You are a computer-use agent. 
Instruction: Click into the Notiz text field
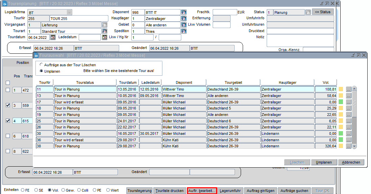pyautogui.click(x=300, y=40)
